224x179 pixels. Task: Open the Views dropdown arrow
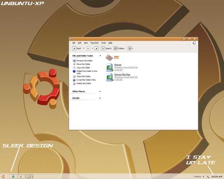point(133,48)
